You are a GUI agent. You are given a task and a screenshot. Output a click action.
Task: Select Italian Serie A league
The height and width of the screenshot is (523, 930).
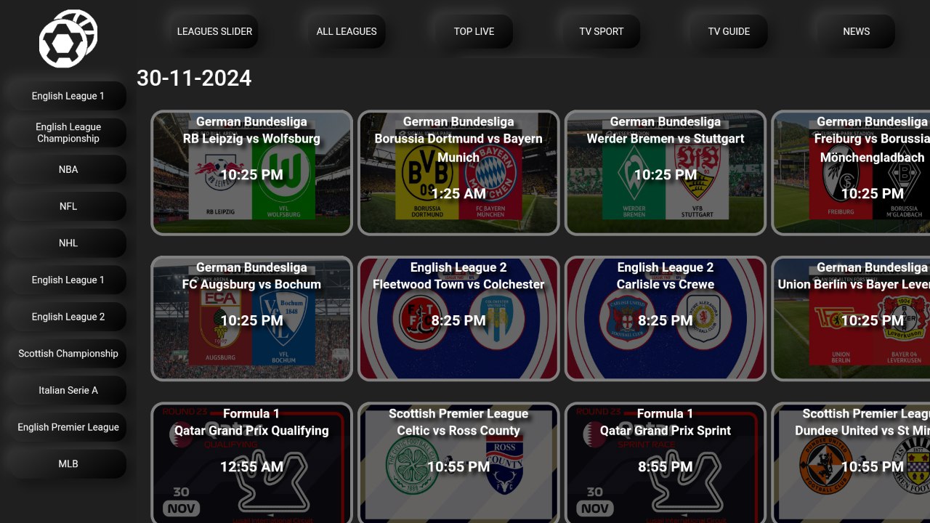(68, 390)
